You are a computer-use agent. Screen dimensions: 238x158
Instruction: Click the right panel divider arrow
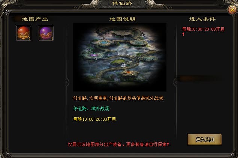175,83
